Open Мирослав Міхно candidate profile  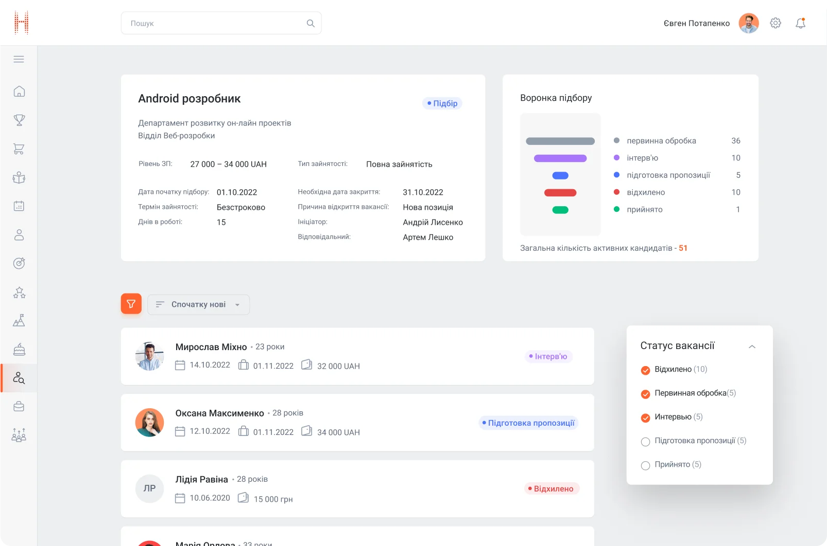click(211, 347)
